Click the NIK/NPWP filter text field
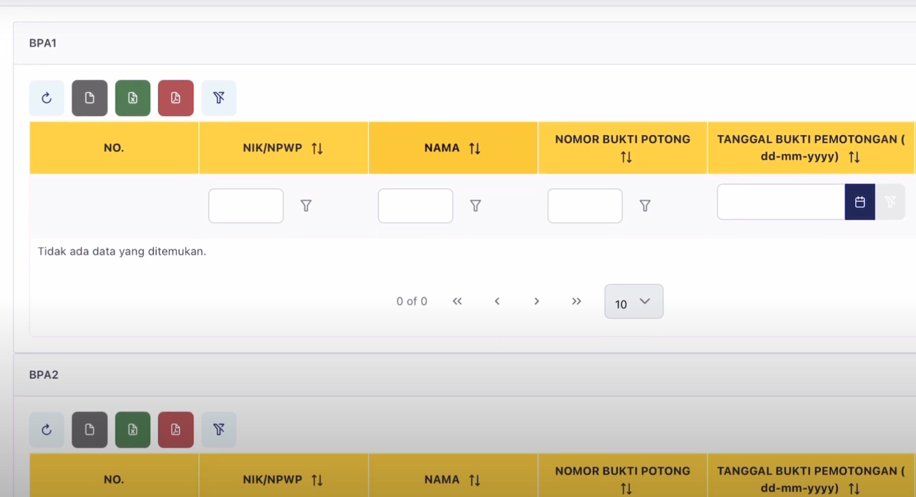Screen dimensions: 916x497 [246, 206]
